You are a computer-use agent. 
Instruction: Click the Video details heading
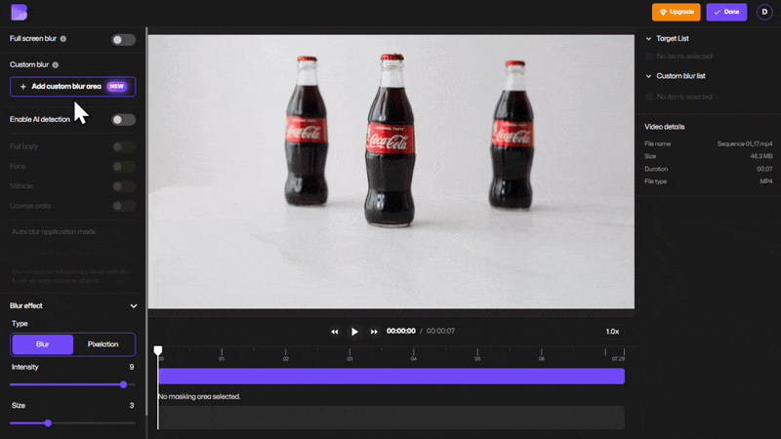[x=665, y=127]
